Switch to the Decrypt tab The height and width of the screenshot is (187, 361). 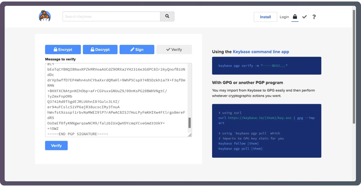tap(100, 49)
